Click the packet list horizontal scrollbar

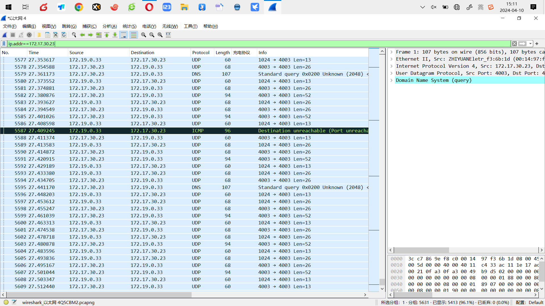click(99, 295)
